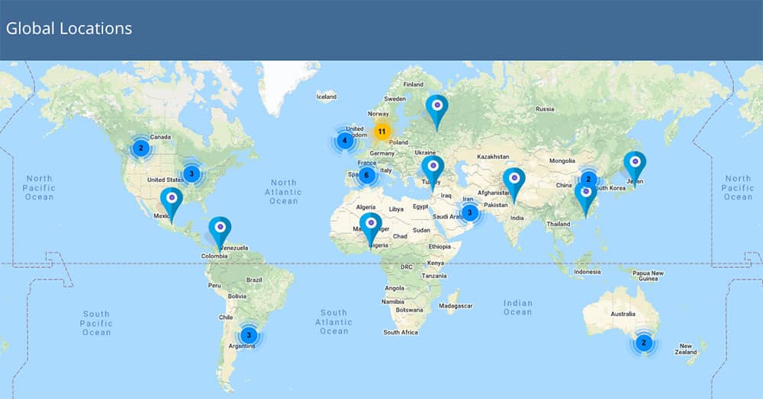This screenshot has width=763, height=399.
Task: Click the Russia country label
Action: [545, 109]
